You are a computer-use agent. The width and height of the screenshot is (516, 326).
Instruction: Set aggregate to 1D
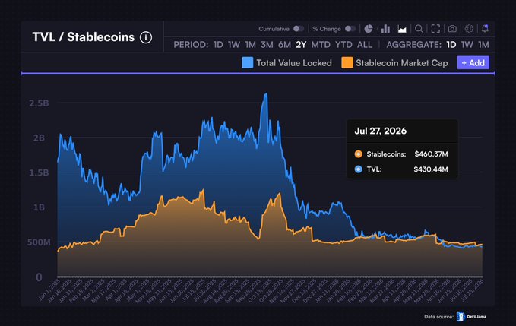click(x=451, y=45)
